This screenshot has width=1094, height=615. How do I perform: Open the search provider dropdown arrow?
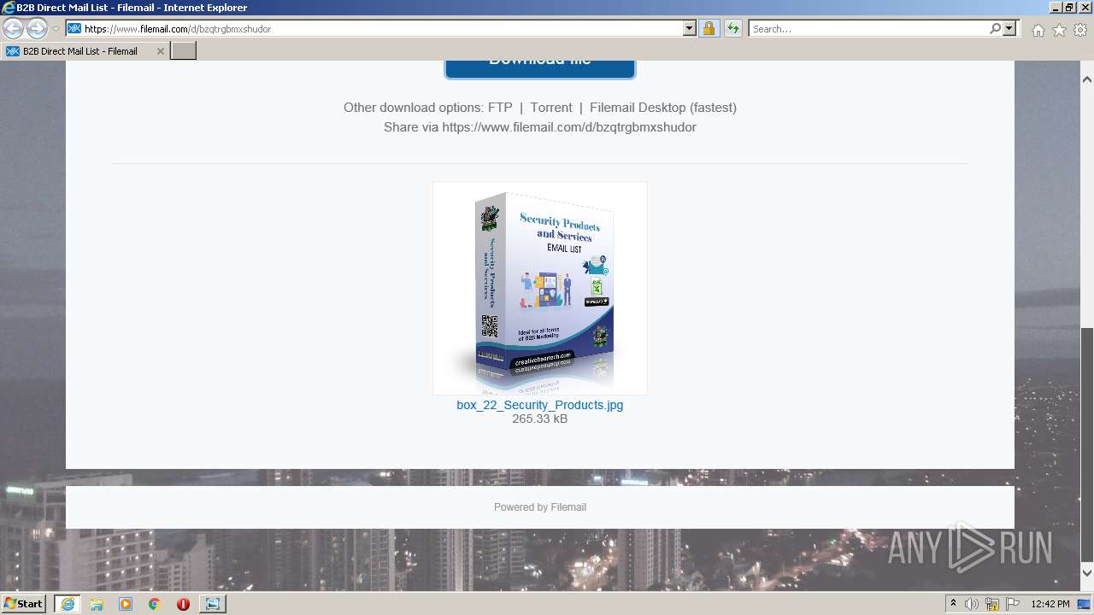1009,28
